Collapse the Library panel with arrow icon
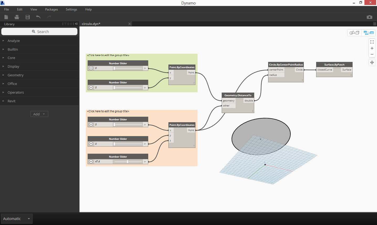 coord(76,24)
